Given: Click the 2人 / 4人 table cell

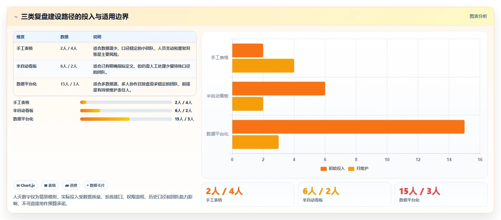Looking at the screenshot, I should coord(69,48).
